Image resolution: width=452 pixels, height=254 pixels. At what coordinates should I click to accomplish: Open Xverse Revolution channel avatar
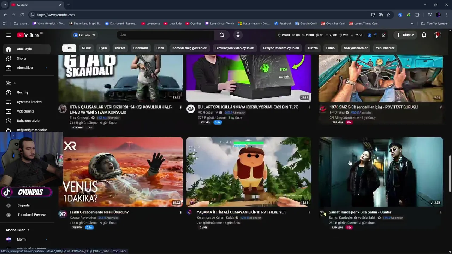pos(63,214)
